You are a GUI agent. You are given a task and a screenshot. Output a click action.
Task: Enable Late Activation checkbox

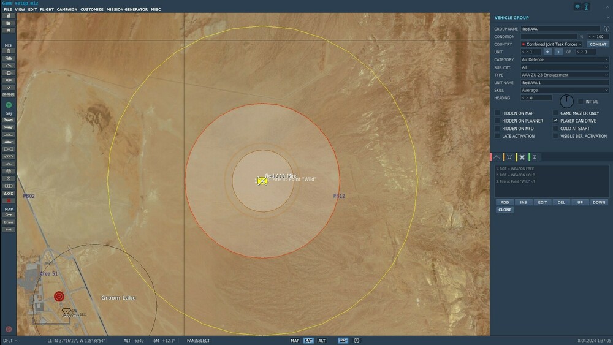coord(497,136)
